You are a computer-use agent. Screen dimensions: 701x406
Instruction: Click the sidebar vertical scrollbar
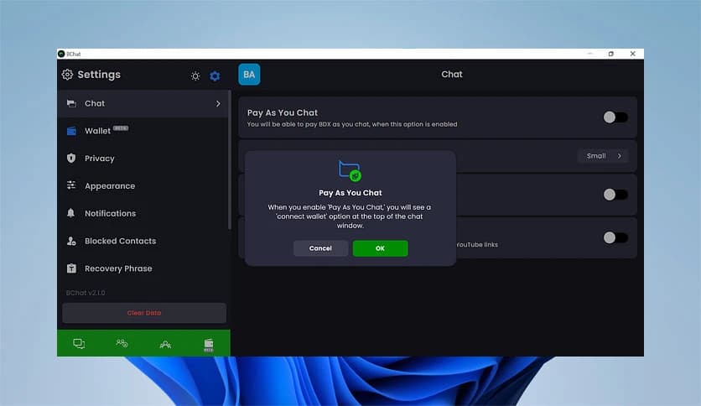tap(230, 161)
